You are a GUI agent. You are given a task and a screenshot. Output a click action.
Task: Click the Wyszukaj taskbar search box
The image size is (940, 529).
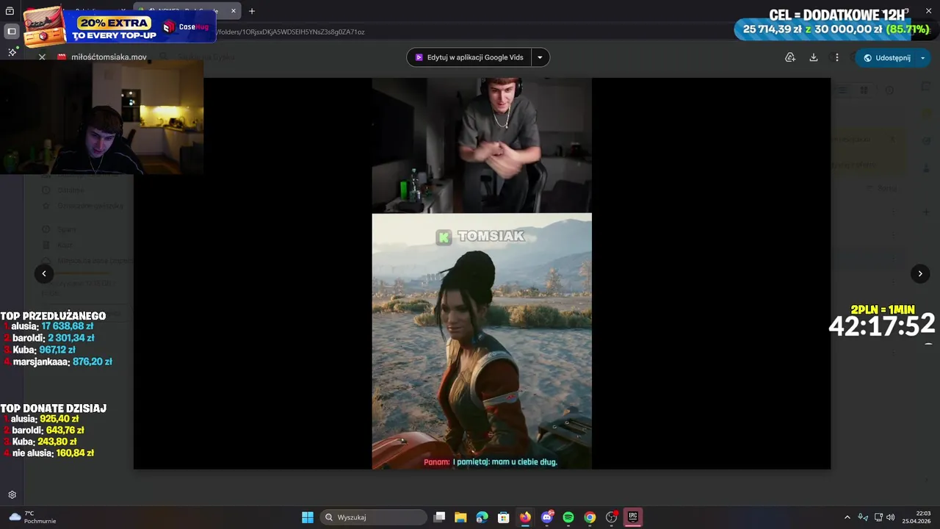tap(374, 517)
